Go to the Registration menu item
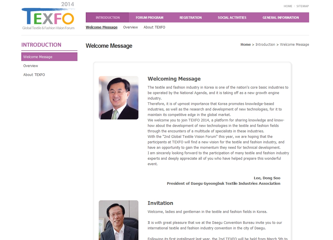 [x=191, y=18]
